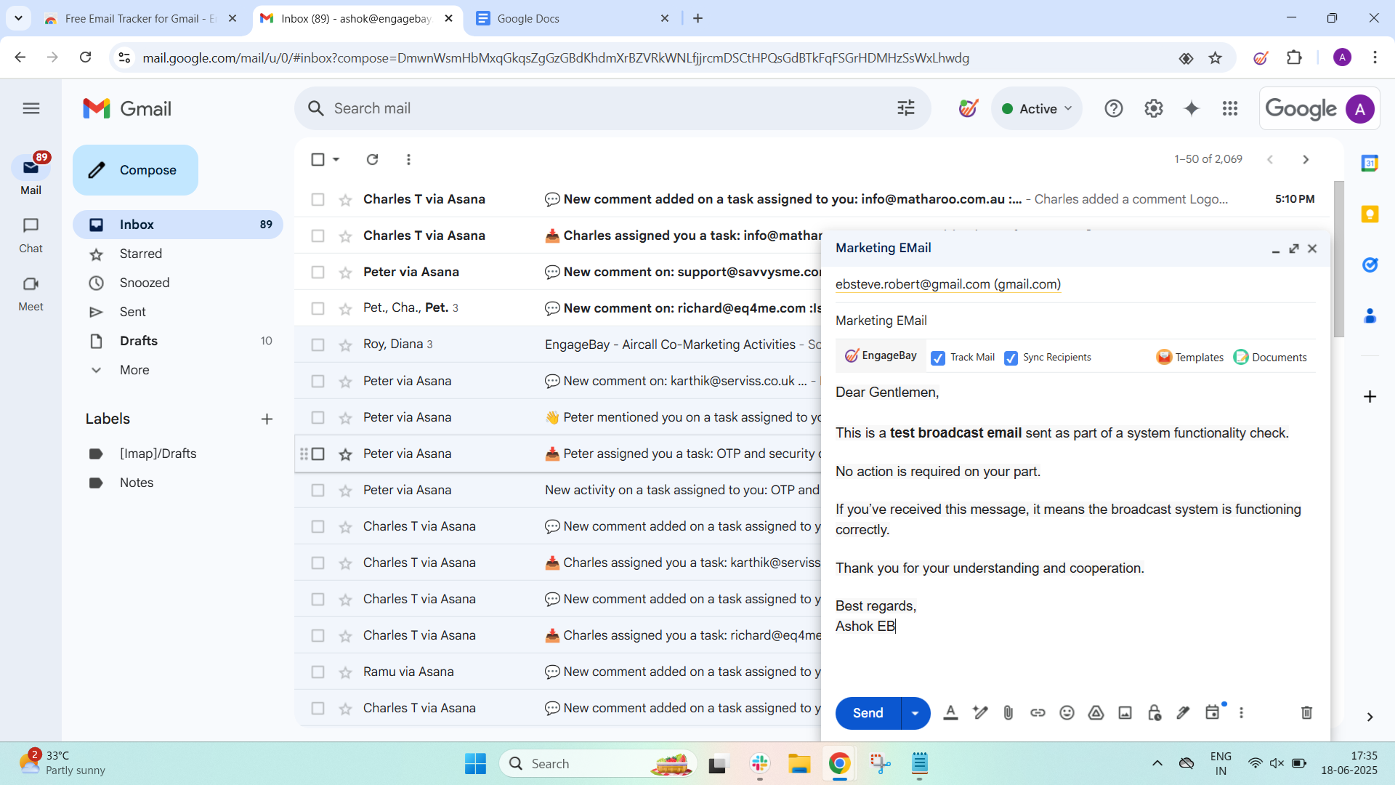Uncheck the Sync Recipients checkbox

coord(1011,358)
